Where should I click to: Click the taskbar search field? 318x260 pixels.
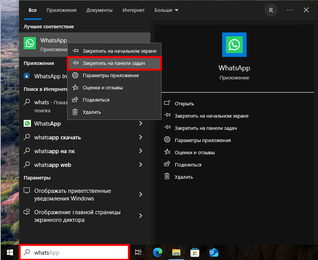(74, 252)
